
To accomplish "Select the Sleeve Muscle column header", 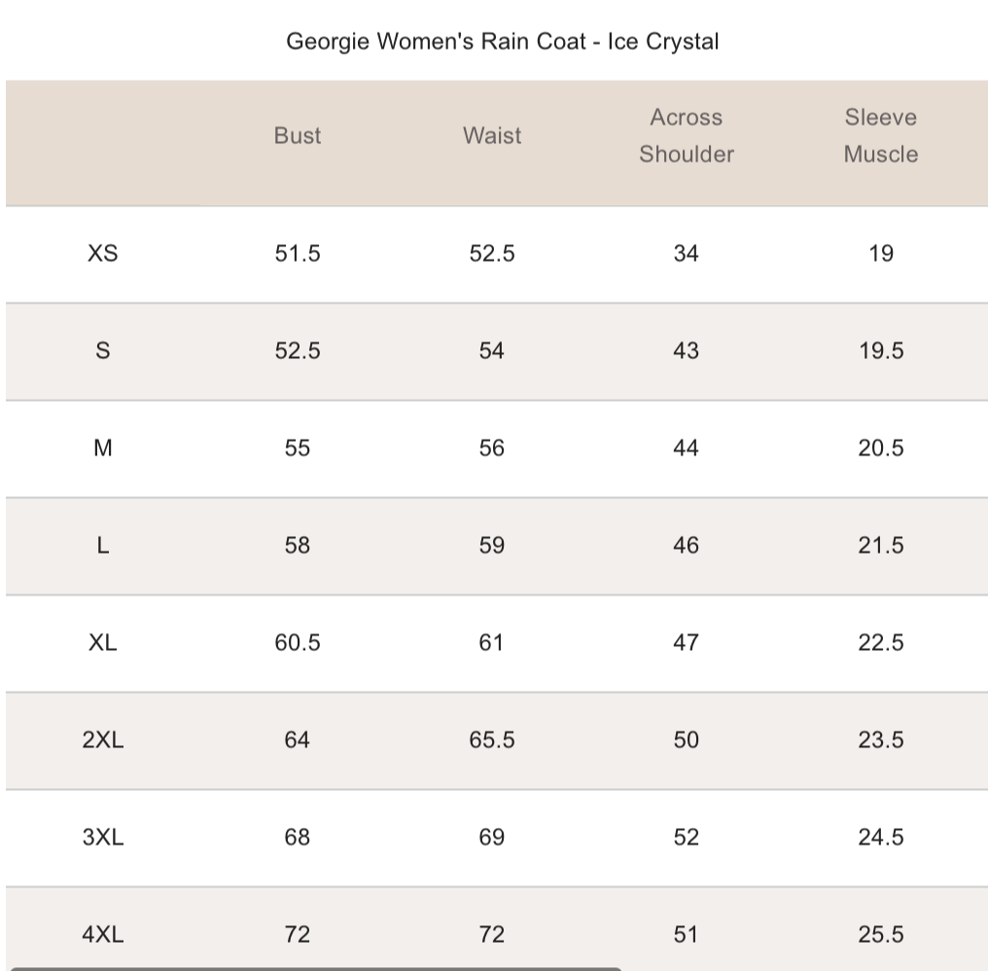I will [880, 136].
